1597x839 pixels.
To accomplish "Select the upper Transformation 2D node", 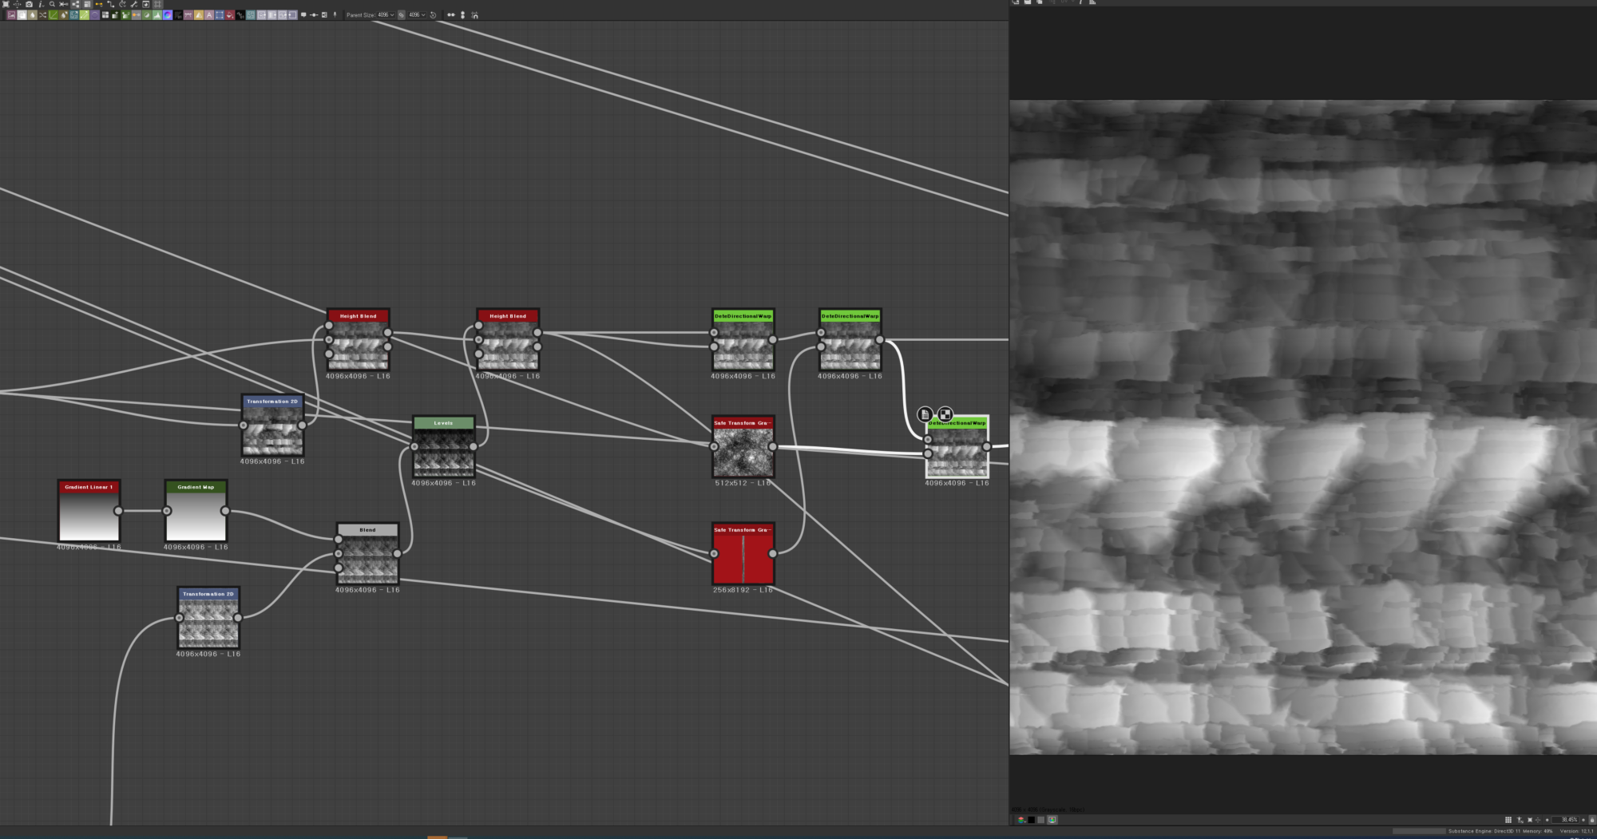I will point(272,425).
